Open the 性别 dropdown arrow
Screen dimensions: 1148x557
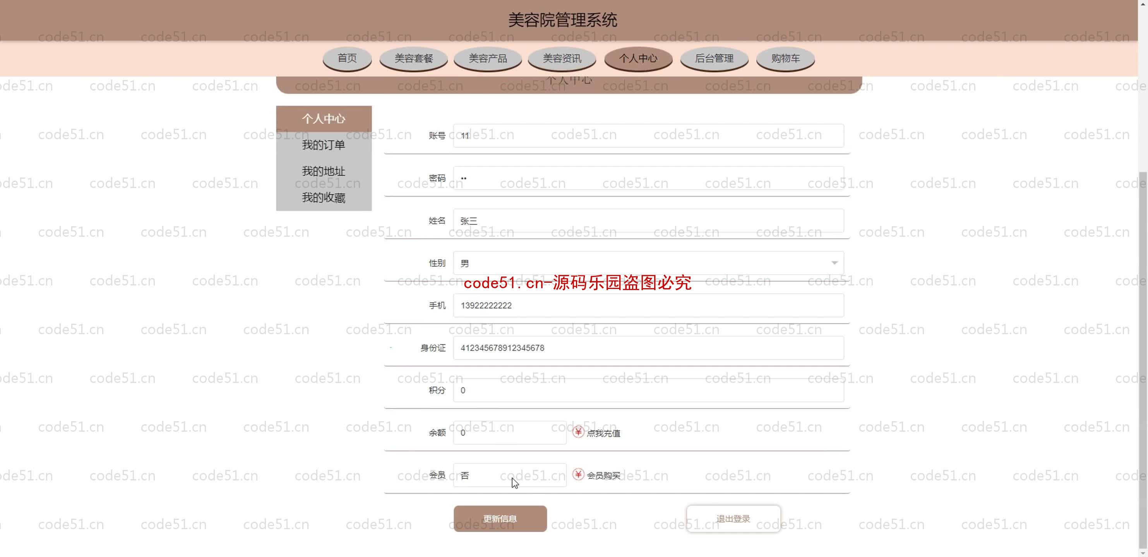[x=834, y=263]
